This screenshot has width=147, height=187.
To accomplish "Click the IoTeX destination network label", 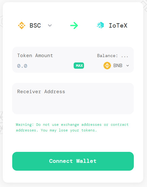I will coord(118,25).
